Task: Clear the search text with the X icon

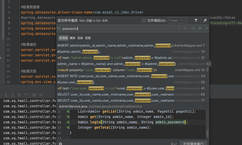Action: (179, 28)
